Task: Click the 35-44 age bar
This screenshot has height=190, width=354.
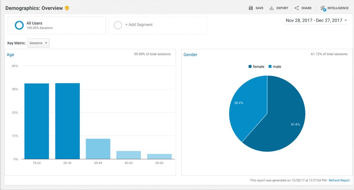Action: [x=98, y=149]
